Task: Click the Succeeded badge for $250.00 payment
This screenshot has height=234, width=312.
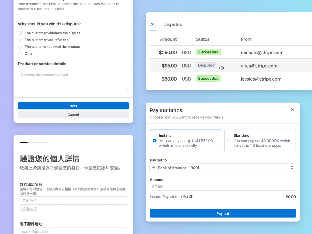Action: coord(208,52)
